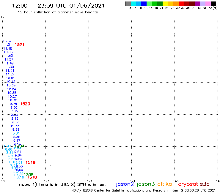The height and width of the screenshot is (193, 220).
Task: Click the -177 longitude axis label
Action: (x=45, y=181)
